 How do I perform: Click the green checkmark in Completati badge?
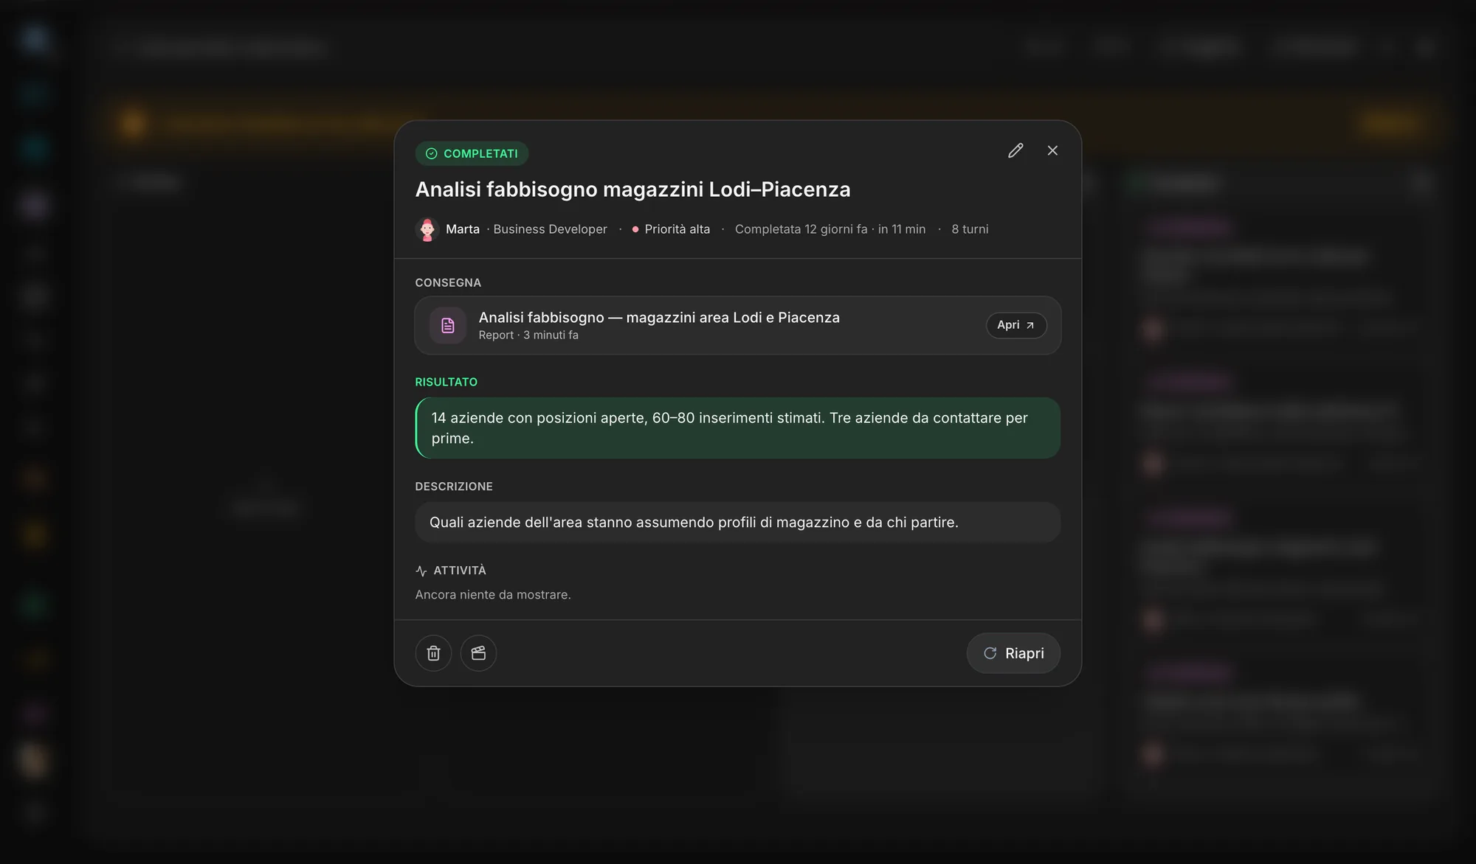432,153
